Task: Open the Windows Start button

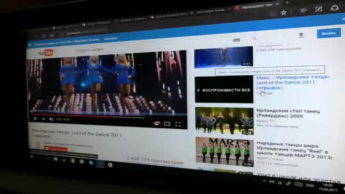Action: point(32,157)
